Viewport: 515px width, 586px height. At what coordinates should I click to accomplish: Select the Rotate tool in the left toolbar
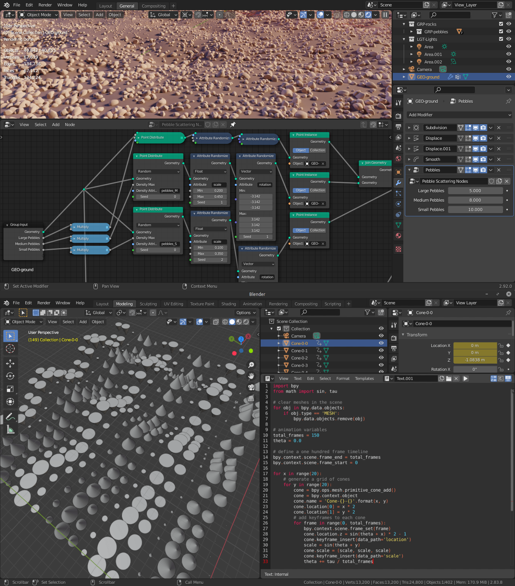coord(10,376)
